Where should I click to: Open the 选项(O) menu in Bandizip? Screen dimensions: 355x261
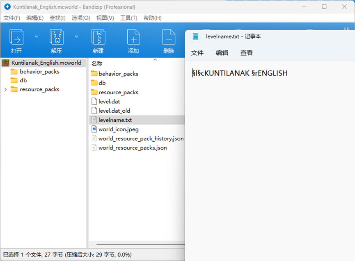tap(81, 18)
